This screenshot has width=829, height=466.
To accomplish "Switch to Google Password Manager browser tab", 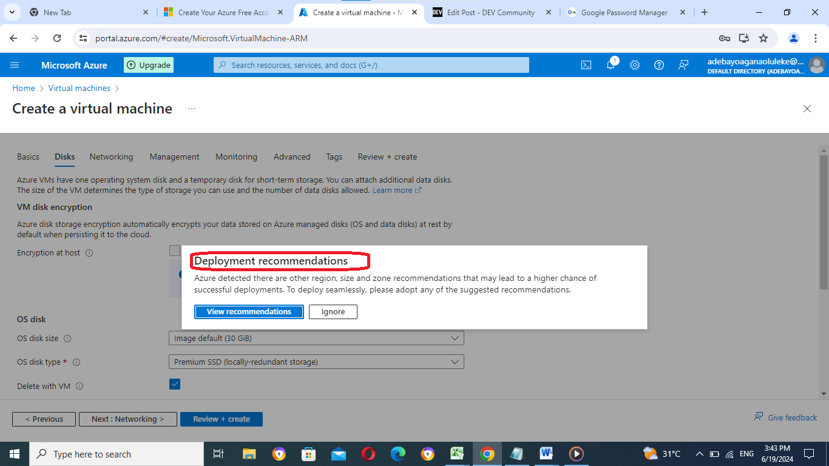I will pyautogui.click(x=626, y=12).
